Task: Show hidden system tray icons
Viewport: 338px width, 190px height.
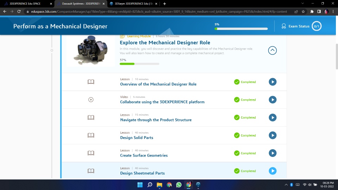Action: [286, 185]
